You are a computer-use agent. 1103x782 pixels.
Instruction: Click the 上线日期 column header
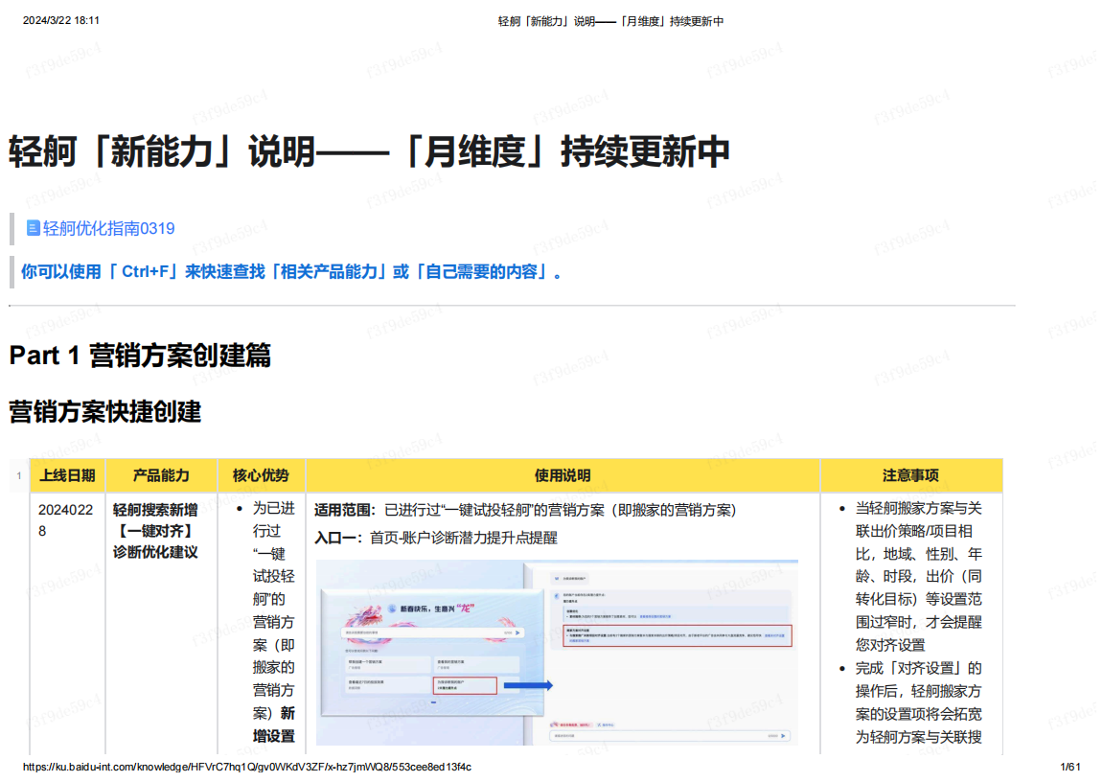pos(67,475)
